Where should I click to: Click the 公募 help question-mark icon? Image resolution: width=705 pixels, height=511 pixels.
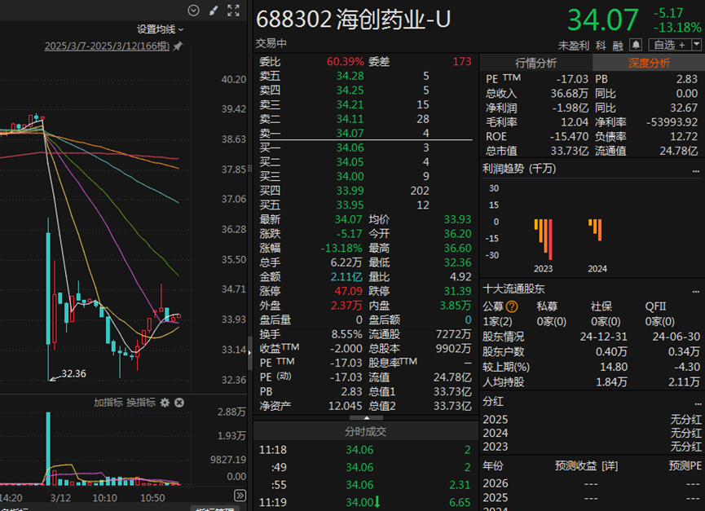point(512,307)
